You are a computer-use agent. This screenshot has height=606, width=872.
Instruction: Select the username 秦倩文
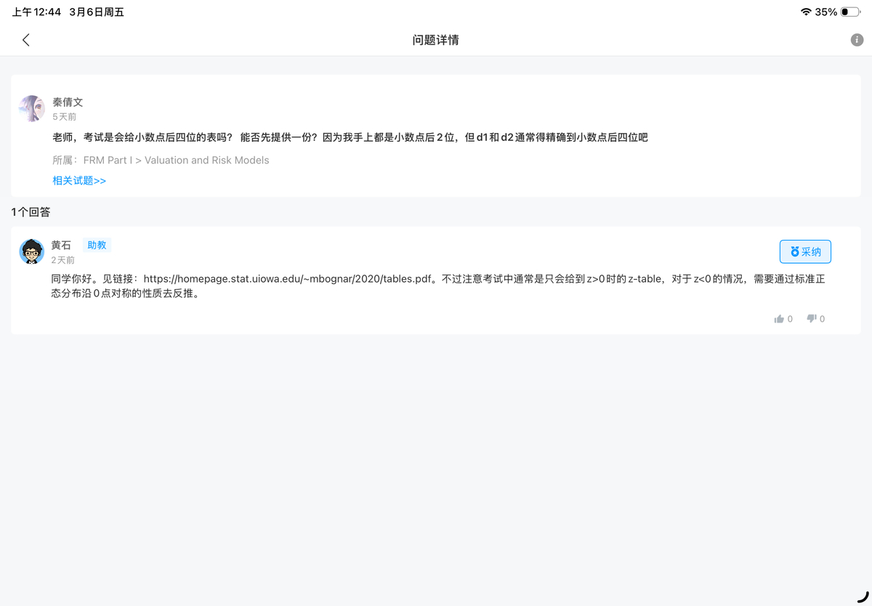68,102
